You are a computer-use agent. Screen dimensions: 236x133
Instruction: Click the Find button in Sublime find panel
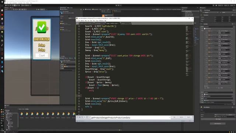[x=174, y=117]
